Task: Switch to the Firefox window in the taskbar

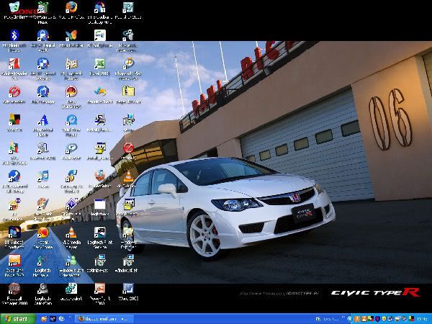Action: [x=104, y=319]
